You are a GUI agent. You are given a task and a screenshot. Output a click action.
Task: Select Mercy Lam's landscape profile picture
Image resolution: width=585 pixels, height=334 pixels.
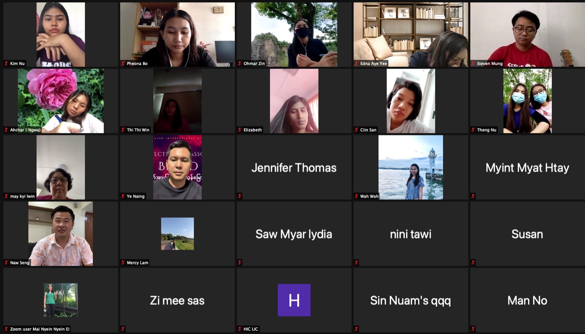coord(177,234)
